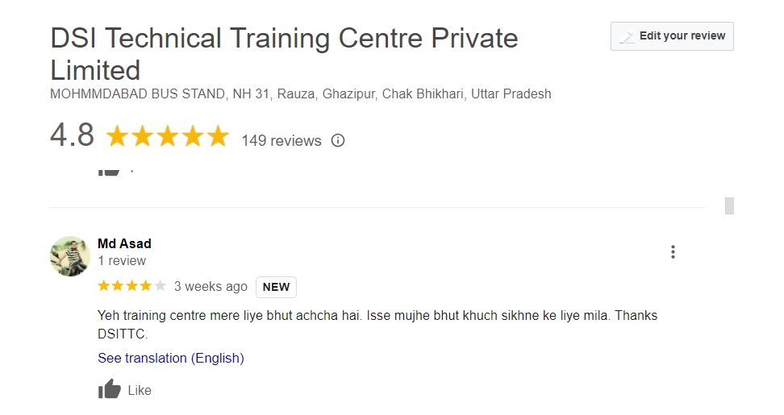The height and width of the screenshot is (415, 784).
Task: Click the overall five-star rating beside 4.8
Action: pyautogui.click(x=168, y=136)
